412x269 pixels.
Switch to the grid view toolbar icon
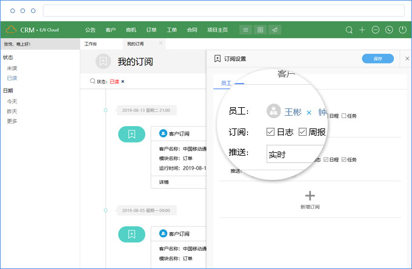pos(260,30)
